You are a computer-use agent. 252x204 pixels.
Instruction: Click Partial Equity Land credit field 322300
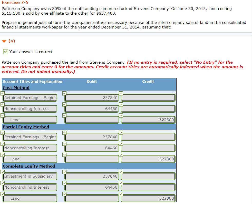[x=148, y=159]
